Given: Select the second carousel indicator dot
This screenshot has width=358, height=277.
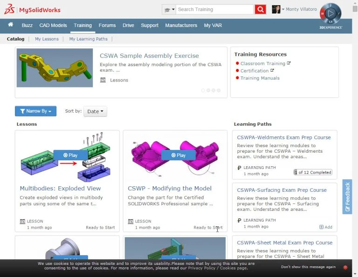Looking at the screenshot, I should tap(208, 90).
